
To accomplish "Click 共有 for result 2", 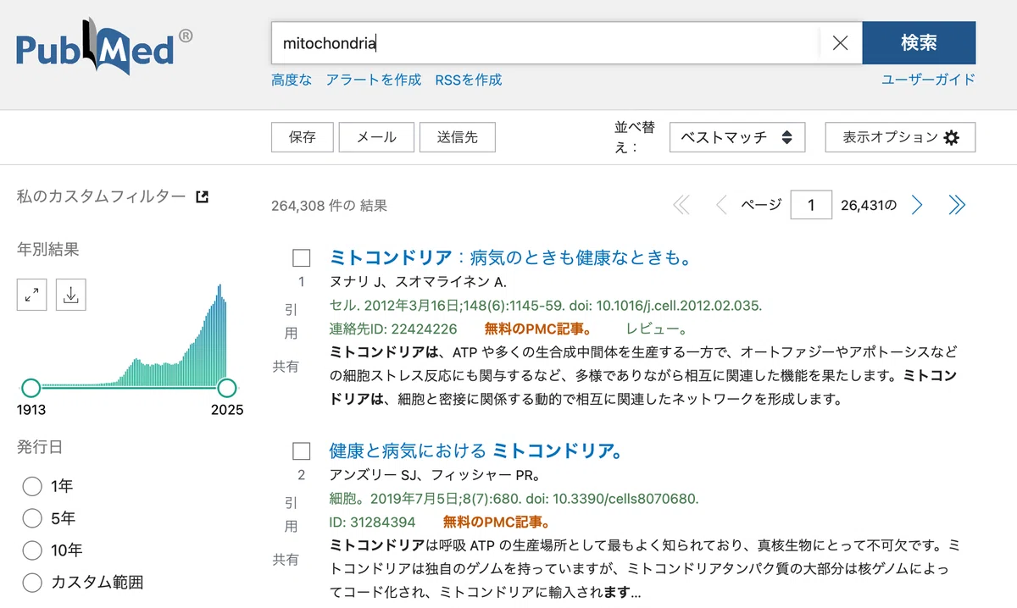I will (x=286, y=560).
